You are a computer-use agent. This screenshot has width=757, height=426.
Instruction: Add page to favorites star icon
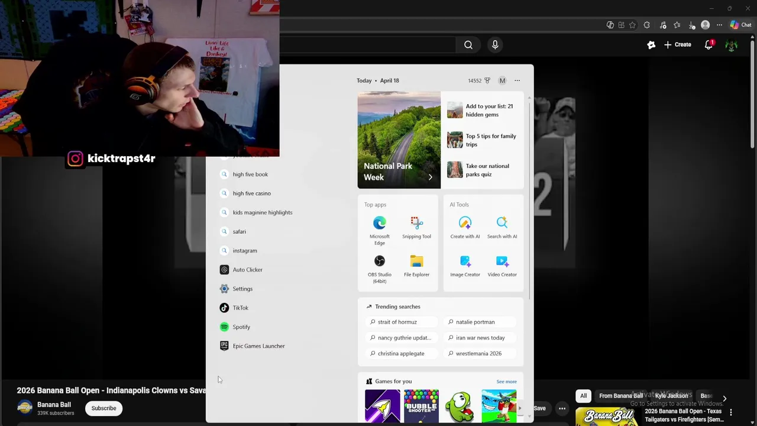632,25
